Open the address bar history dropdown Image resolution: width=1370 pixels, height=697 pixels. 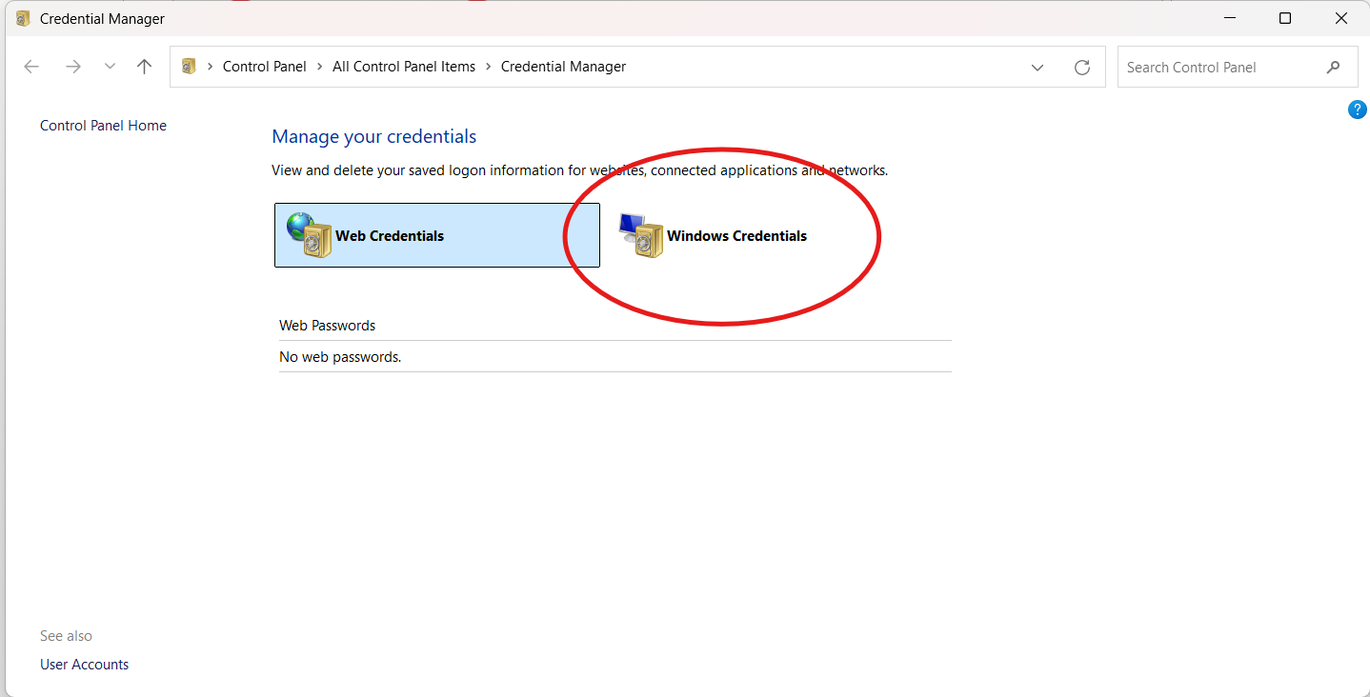pos(1038,68)
